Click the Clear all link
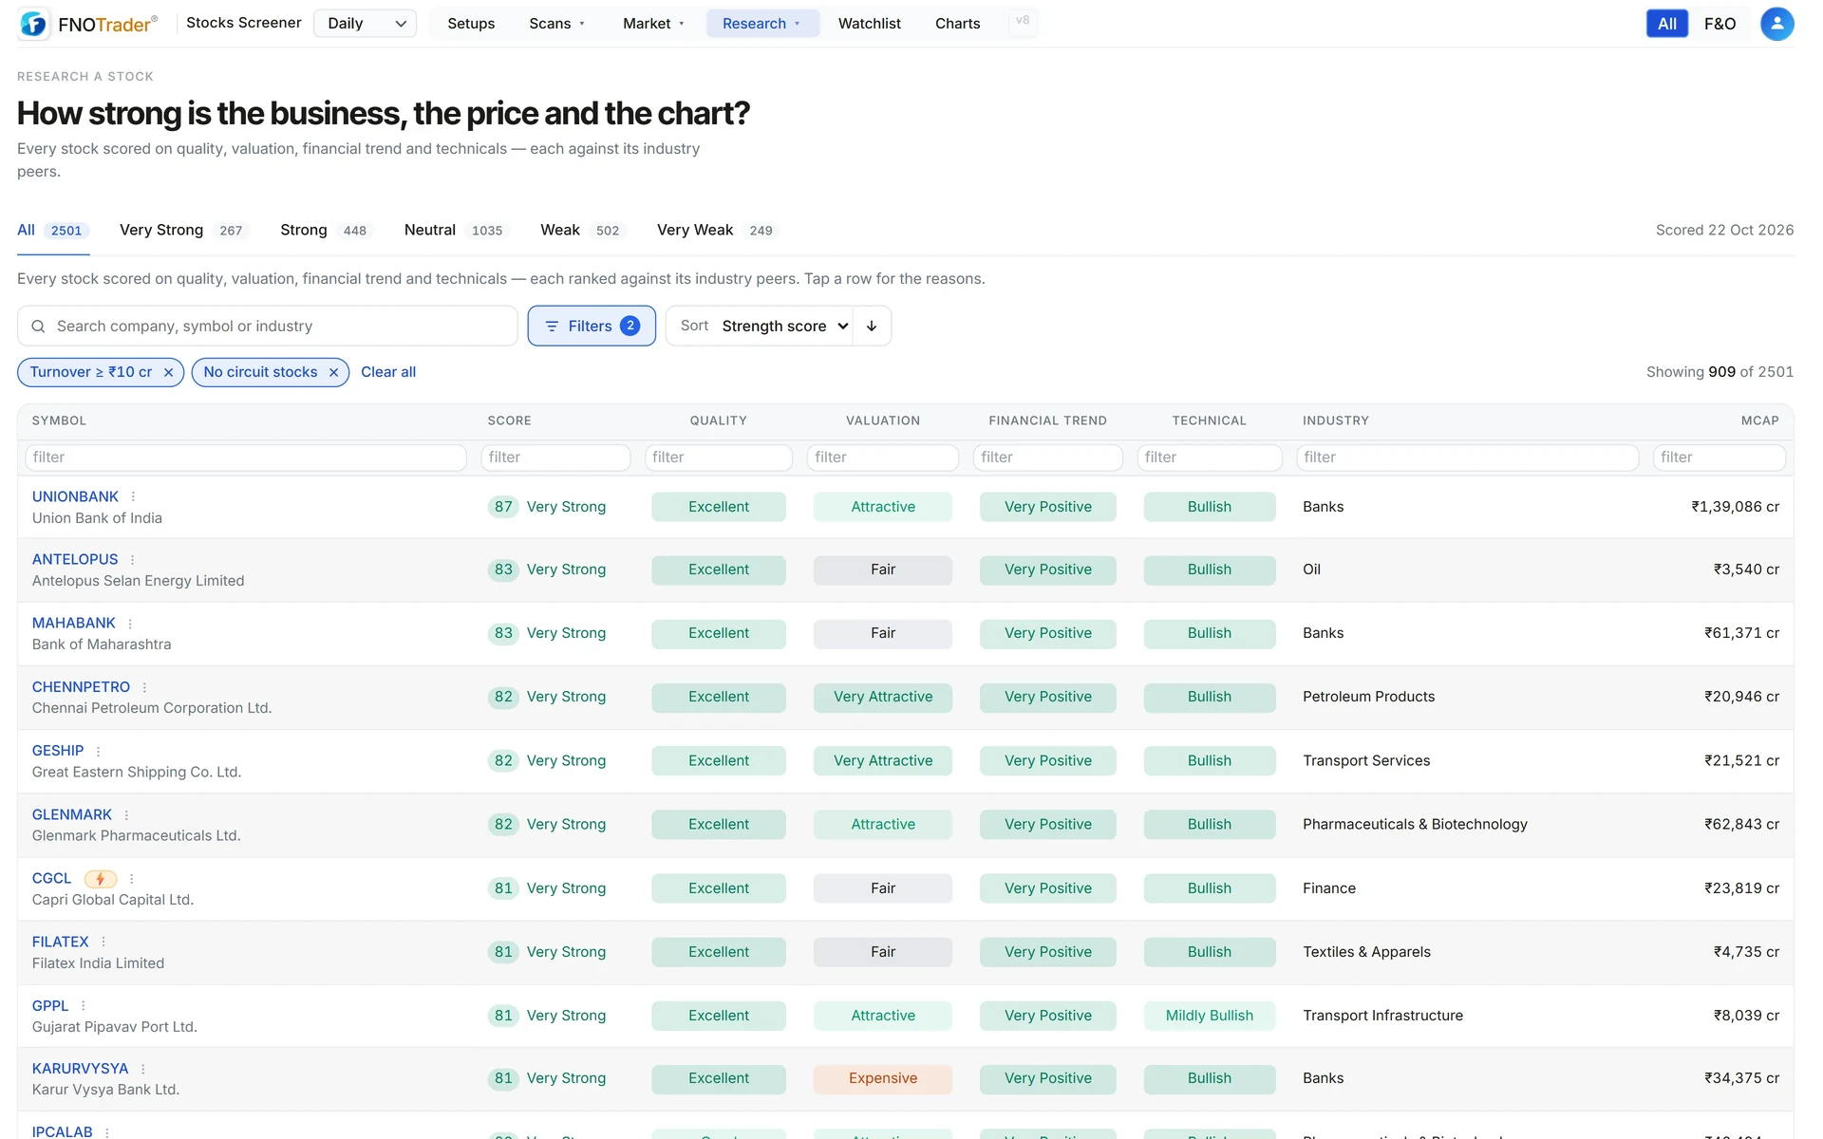The height and width of the screenshot is (1139, 1823). coord(388,372)
